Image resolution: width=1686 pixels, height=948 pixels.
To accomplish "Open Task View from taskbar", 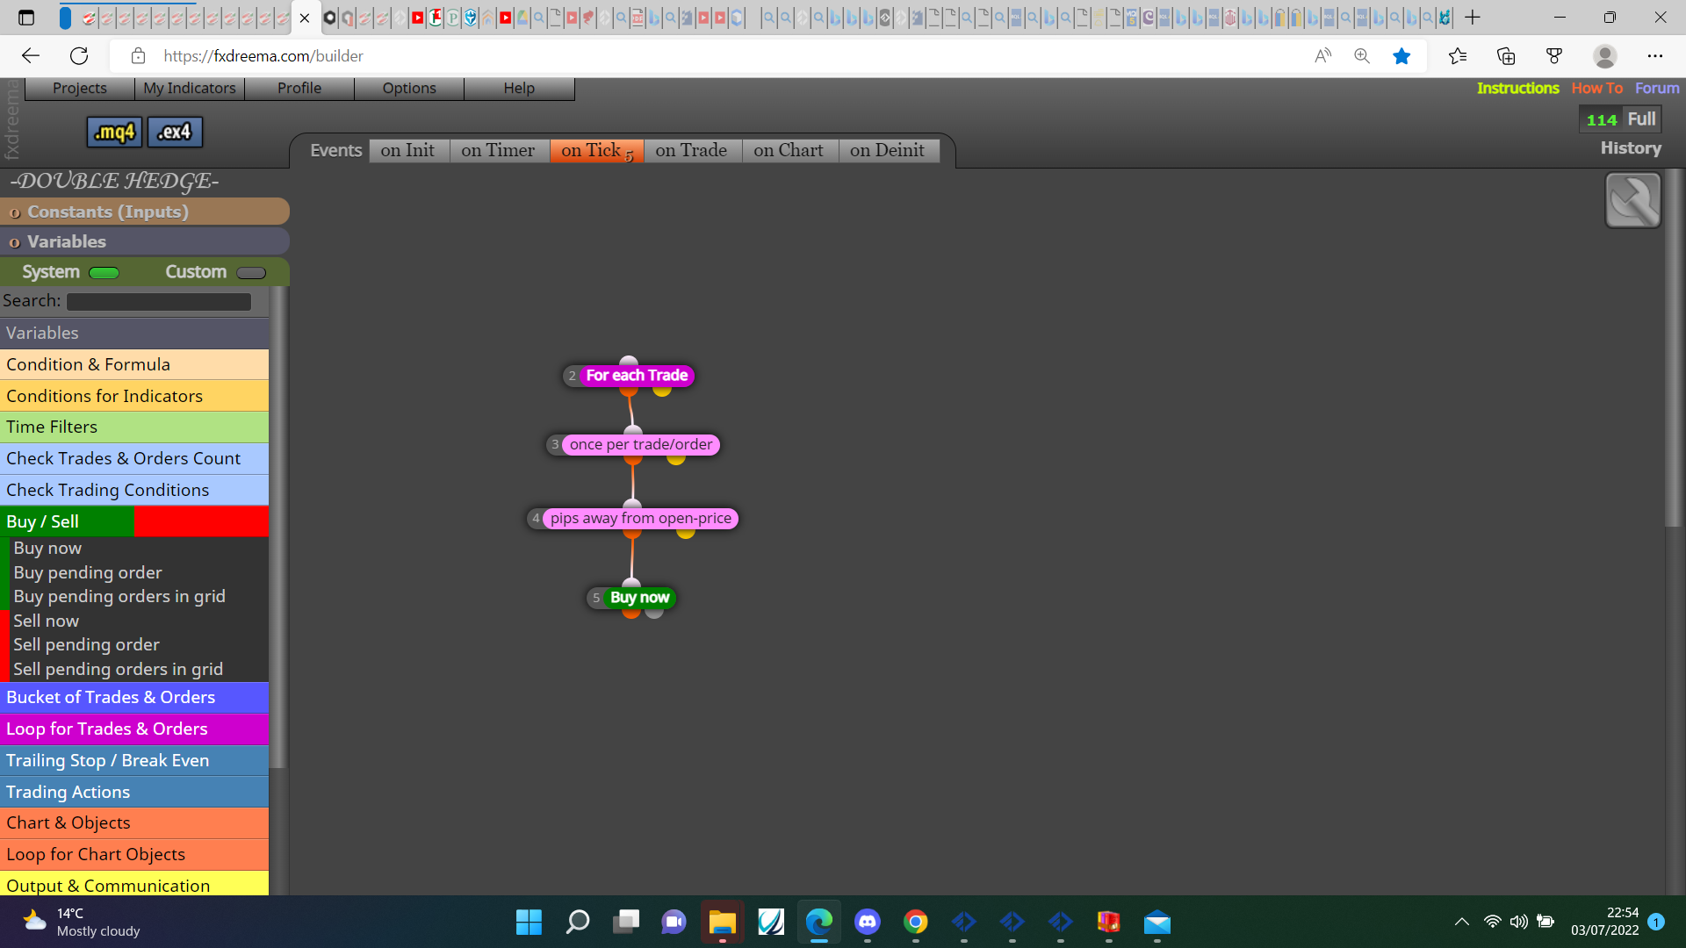I will tap(626, 922).
